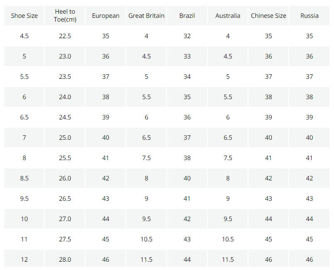Click the 24.5 heel to toe value
This screenshot has height=270, width=334.
[x=65, y=117]
